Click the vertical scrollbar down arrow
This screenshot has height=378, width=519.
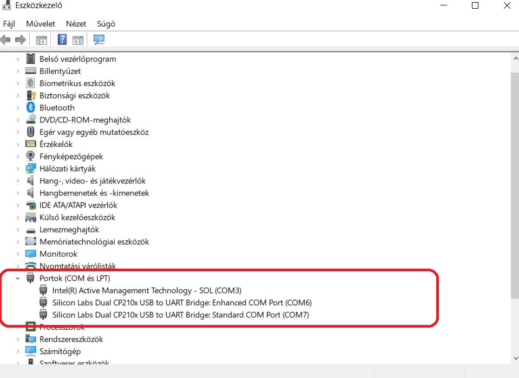point(515,358)
